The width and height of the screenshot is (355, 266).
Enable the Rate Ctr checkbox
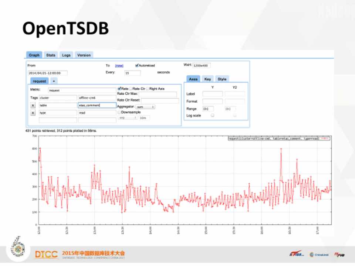(x=131, y=89)
